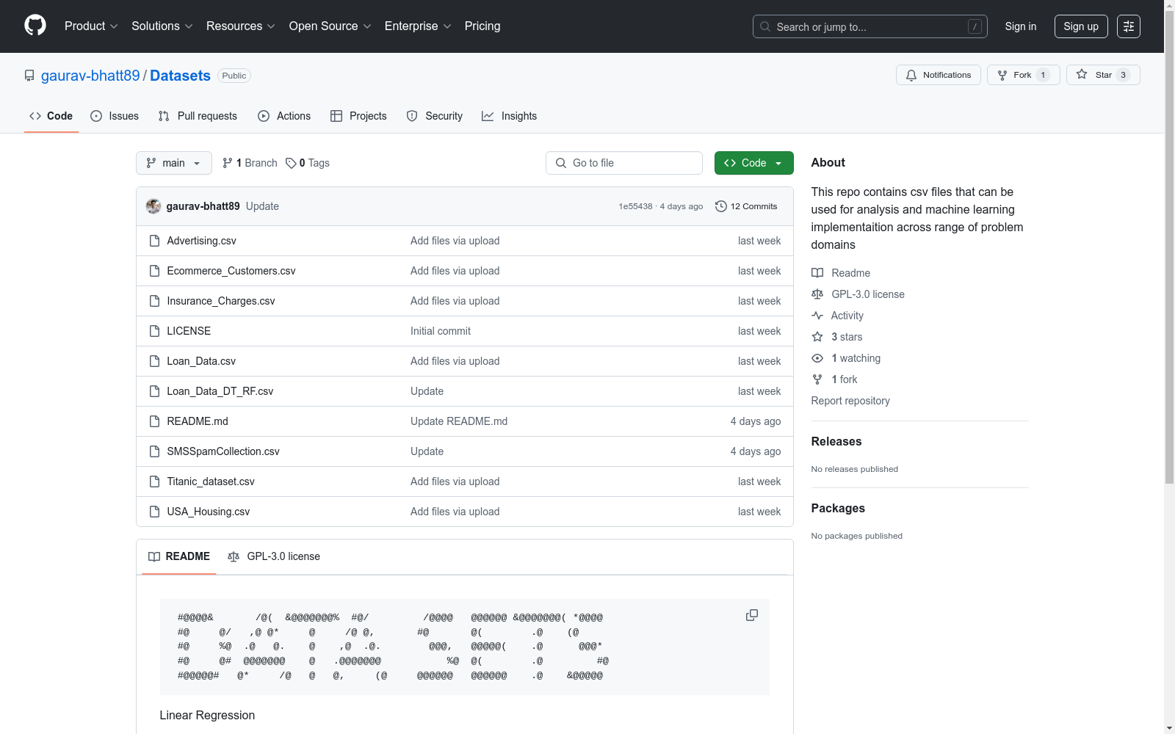Image resolution: width=1175 pixels, height=734 pixels.
Task: Copy the README ASCII code block
Action: click(x=752, y=615)
